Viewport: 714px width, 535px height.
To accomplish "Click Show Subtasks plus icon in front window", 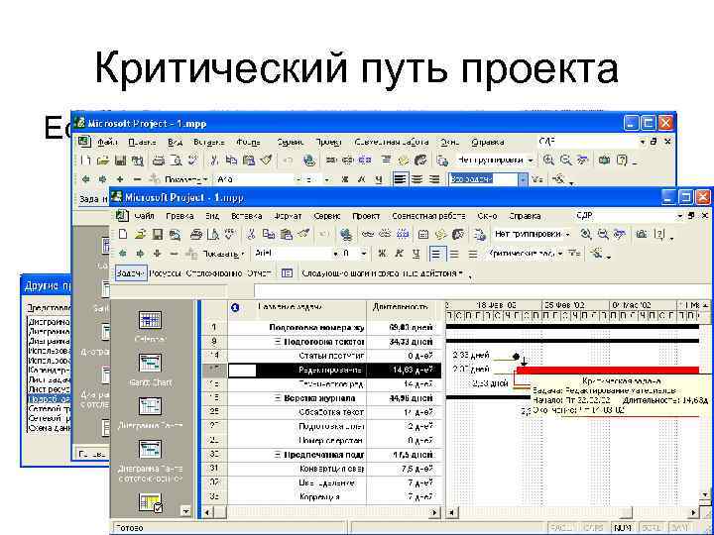I will coord(157,254).
